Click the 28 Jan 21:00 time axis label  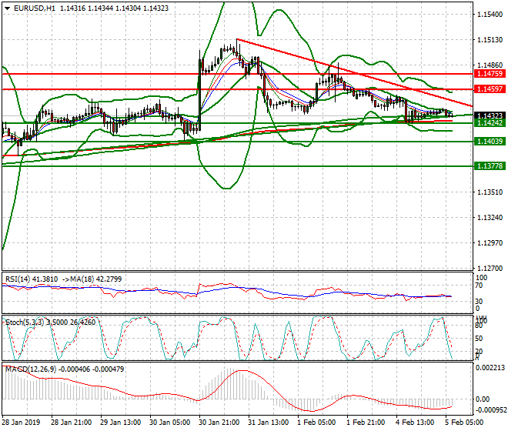pyautogui.click(x=72, y=423)
